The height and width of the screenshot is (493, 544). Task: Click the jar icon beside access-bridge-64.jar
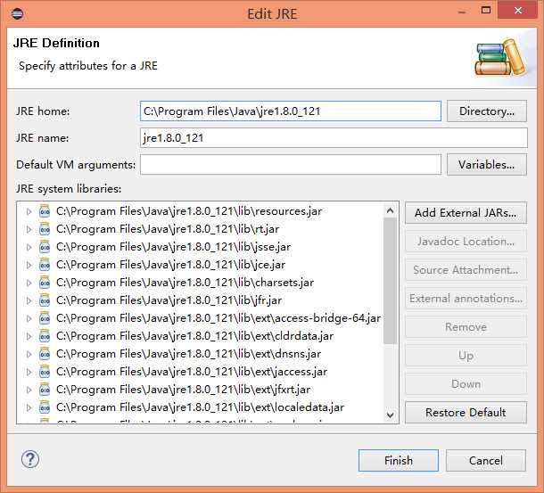[45, 318]
